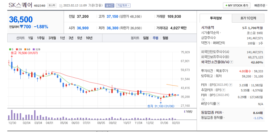Screen dimensions: 269x132
Task: Click the 전일 value 37,200
Action: pyautogui.click(x=83, y=17)
